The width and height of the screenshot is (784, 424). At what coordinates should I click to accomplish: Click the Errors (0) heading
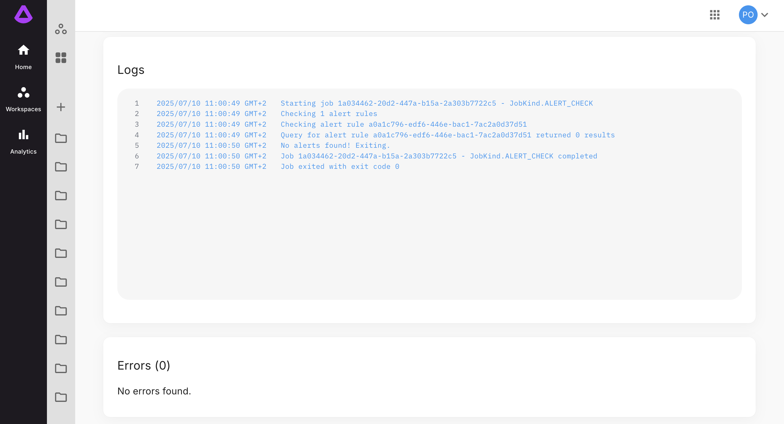point(144,365)
